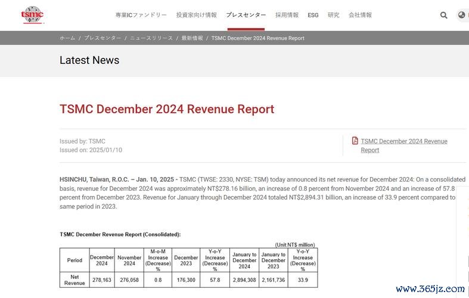Open ESG menu item
The height and width of the screenshot is (298, 469).
313,15
